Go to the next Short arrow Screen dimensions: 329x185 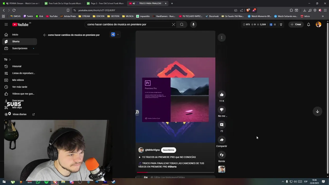coord(317,111)
